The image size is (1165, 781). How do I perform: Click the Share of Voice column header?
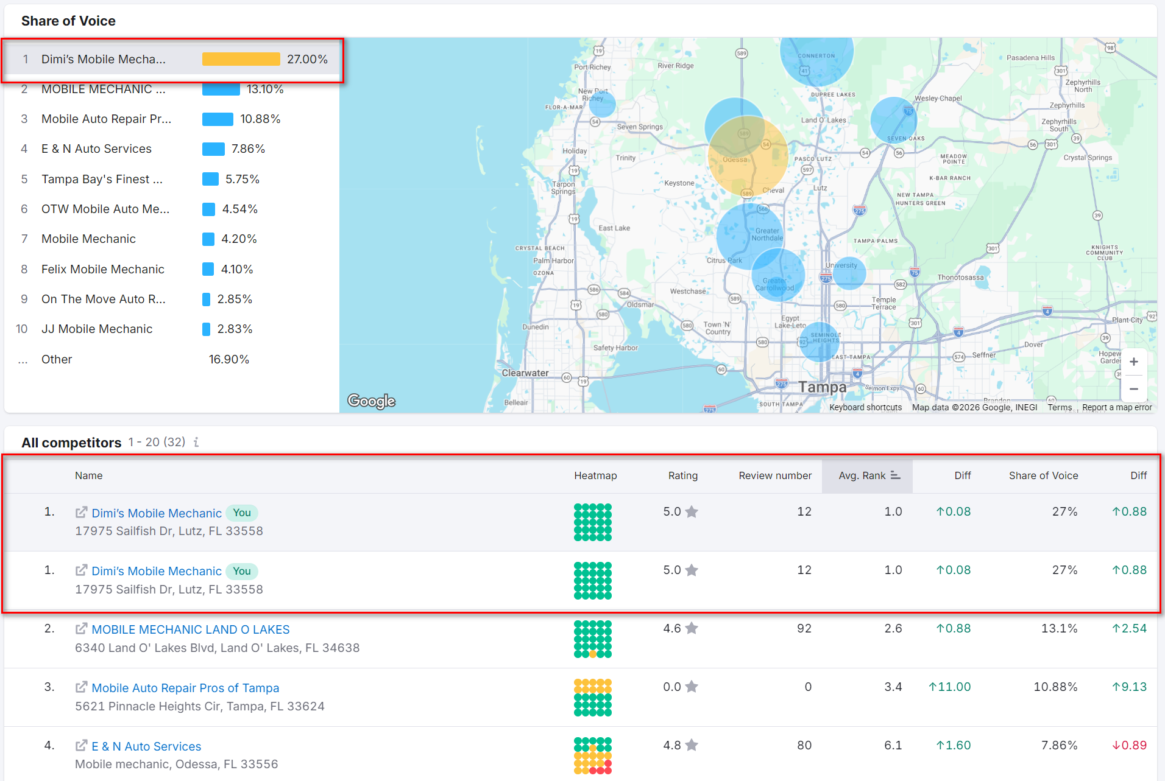1043,475
